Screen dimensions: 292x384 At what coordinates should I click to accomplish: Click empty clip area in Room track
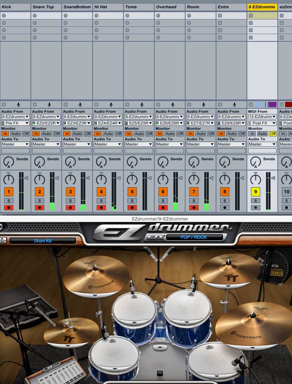pyautogui.click(x=200, y=70)
